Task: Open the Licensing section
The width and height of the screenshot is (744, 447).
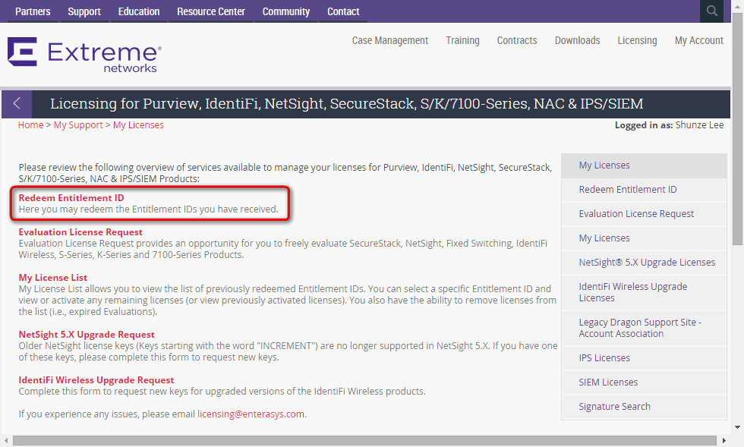Action: [x=637, y=40]
